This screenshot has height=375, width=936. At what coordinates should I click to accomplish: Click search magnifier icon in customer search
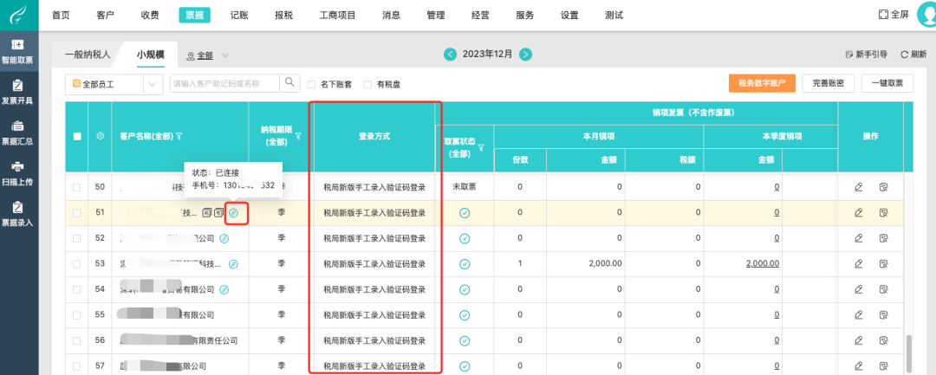pyautogui.click(x=289, y=83)
